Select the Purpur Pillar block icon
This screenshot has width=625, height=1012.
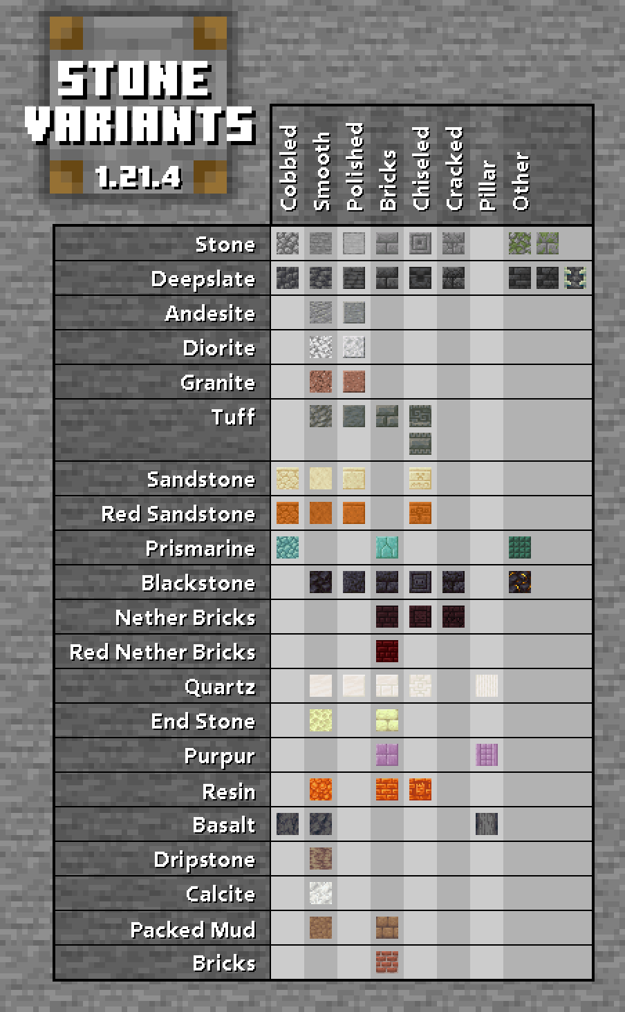487,755
